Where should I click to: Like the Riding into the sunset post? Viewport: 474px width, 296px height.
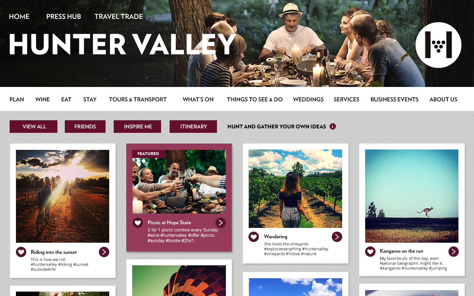point(21,252)
